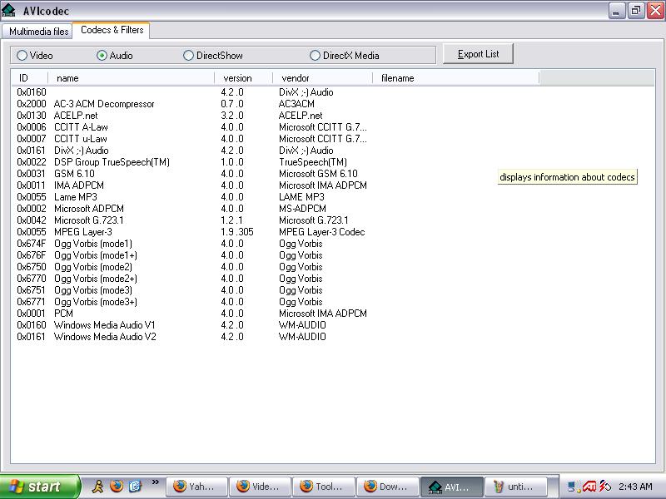Click the Microsoft GSM 6.10 vendor cell
The image size is (666, 499).
(318, 174)
